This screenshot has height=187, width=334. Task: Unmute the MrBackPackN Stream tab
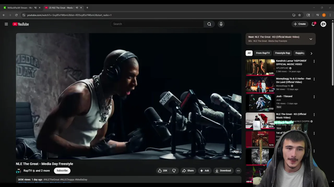click(x=35, y=8)
